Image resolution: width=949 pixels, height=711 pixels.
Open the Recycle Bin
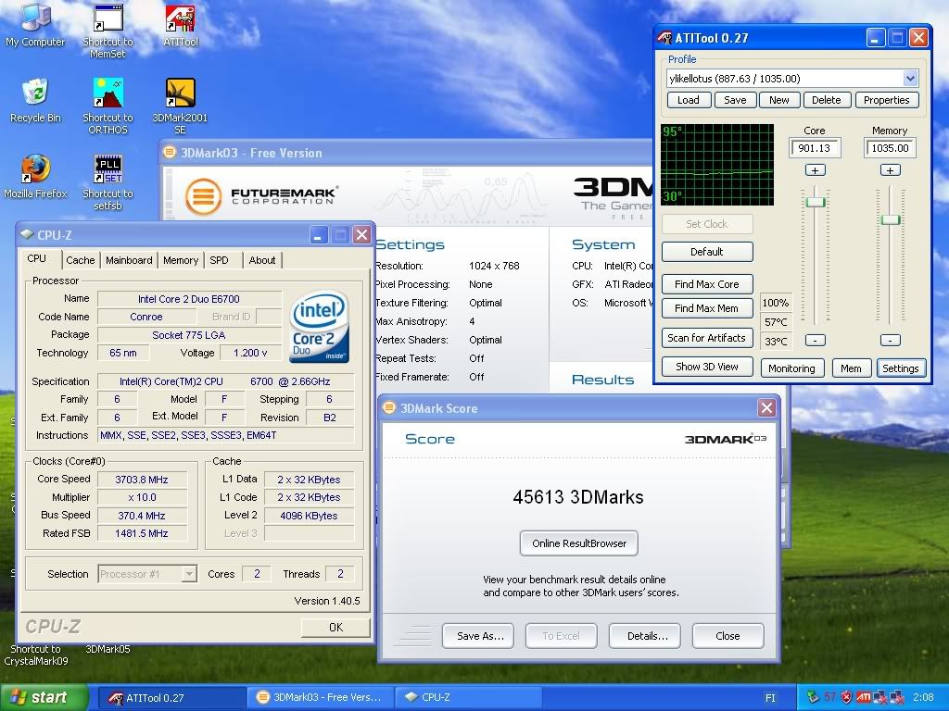[x=35, y=100]
